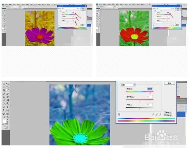
Task: Click the Saturation slider track in bottom dialog
Action: click(x=140, y=100)
